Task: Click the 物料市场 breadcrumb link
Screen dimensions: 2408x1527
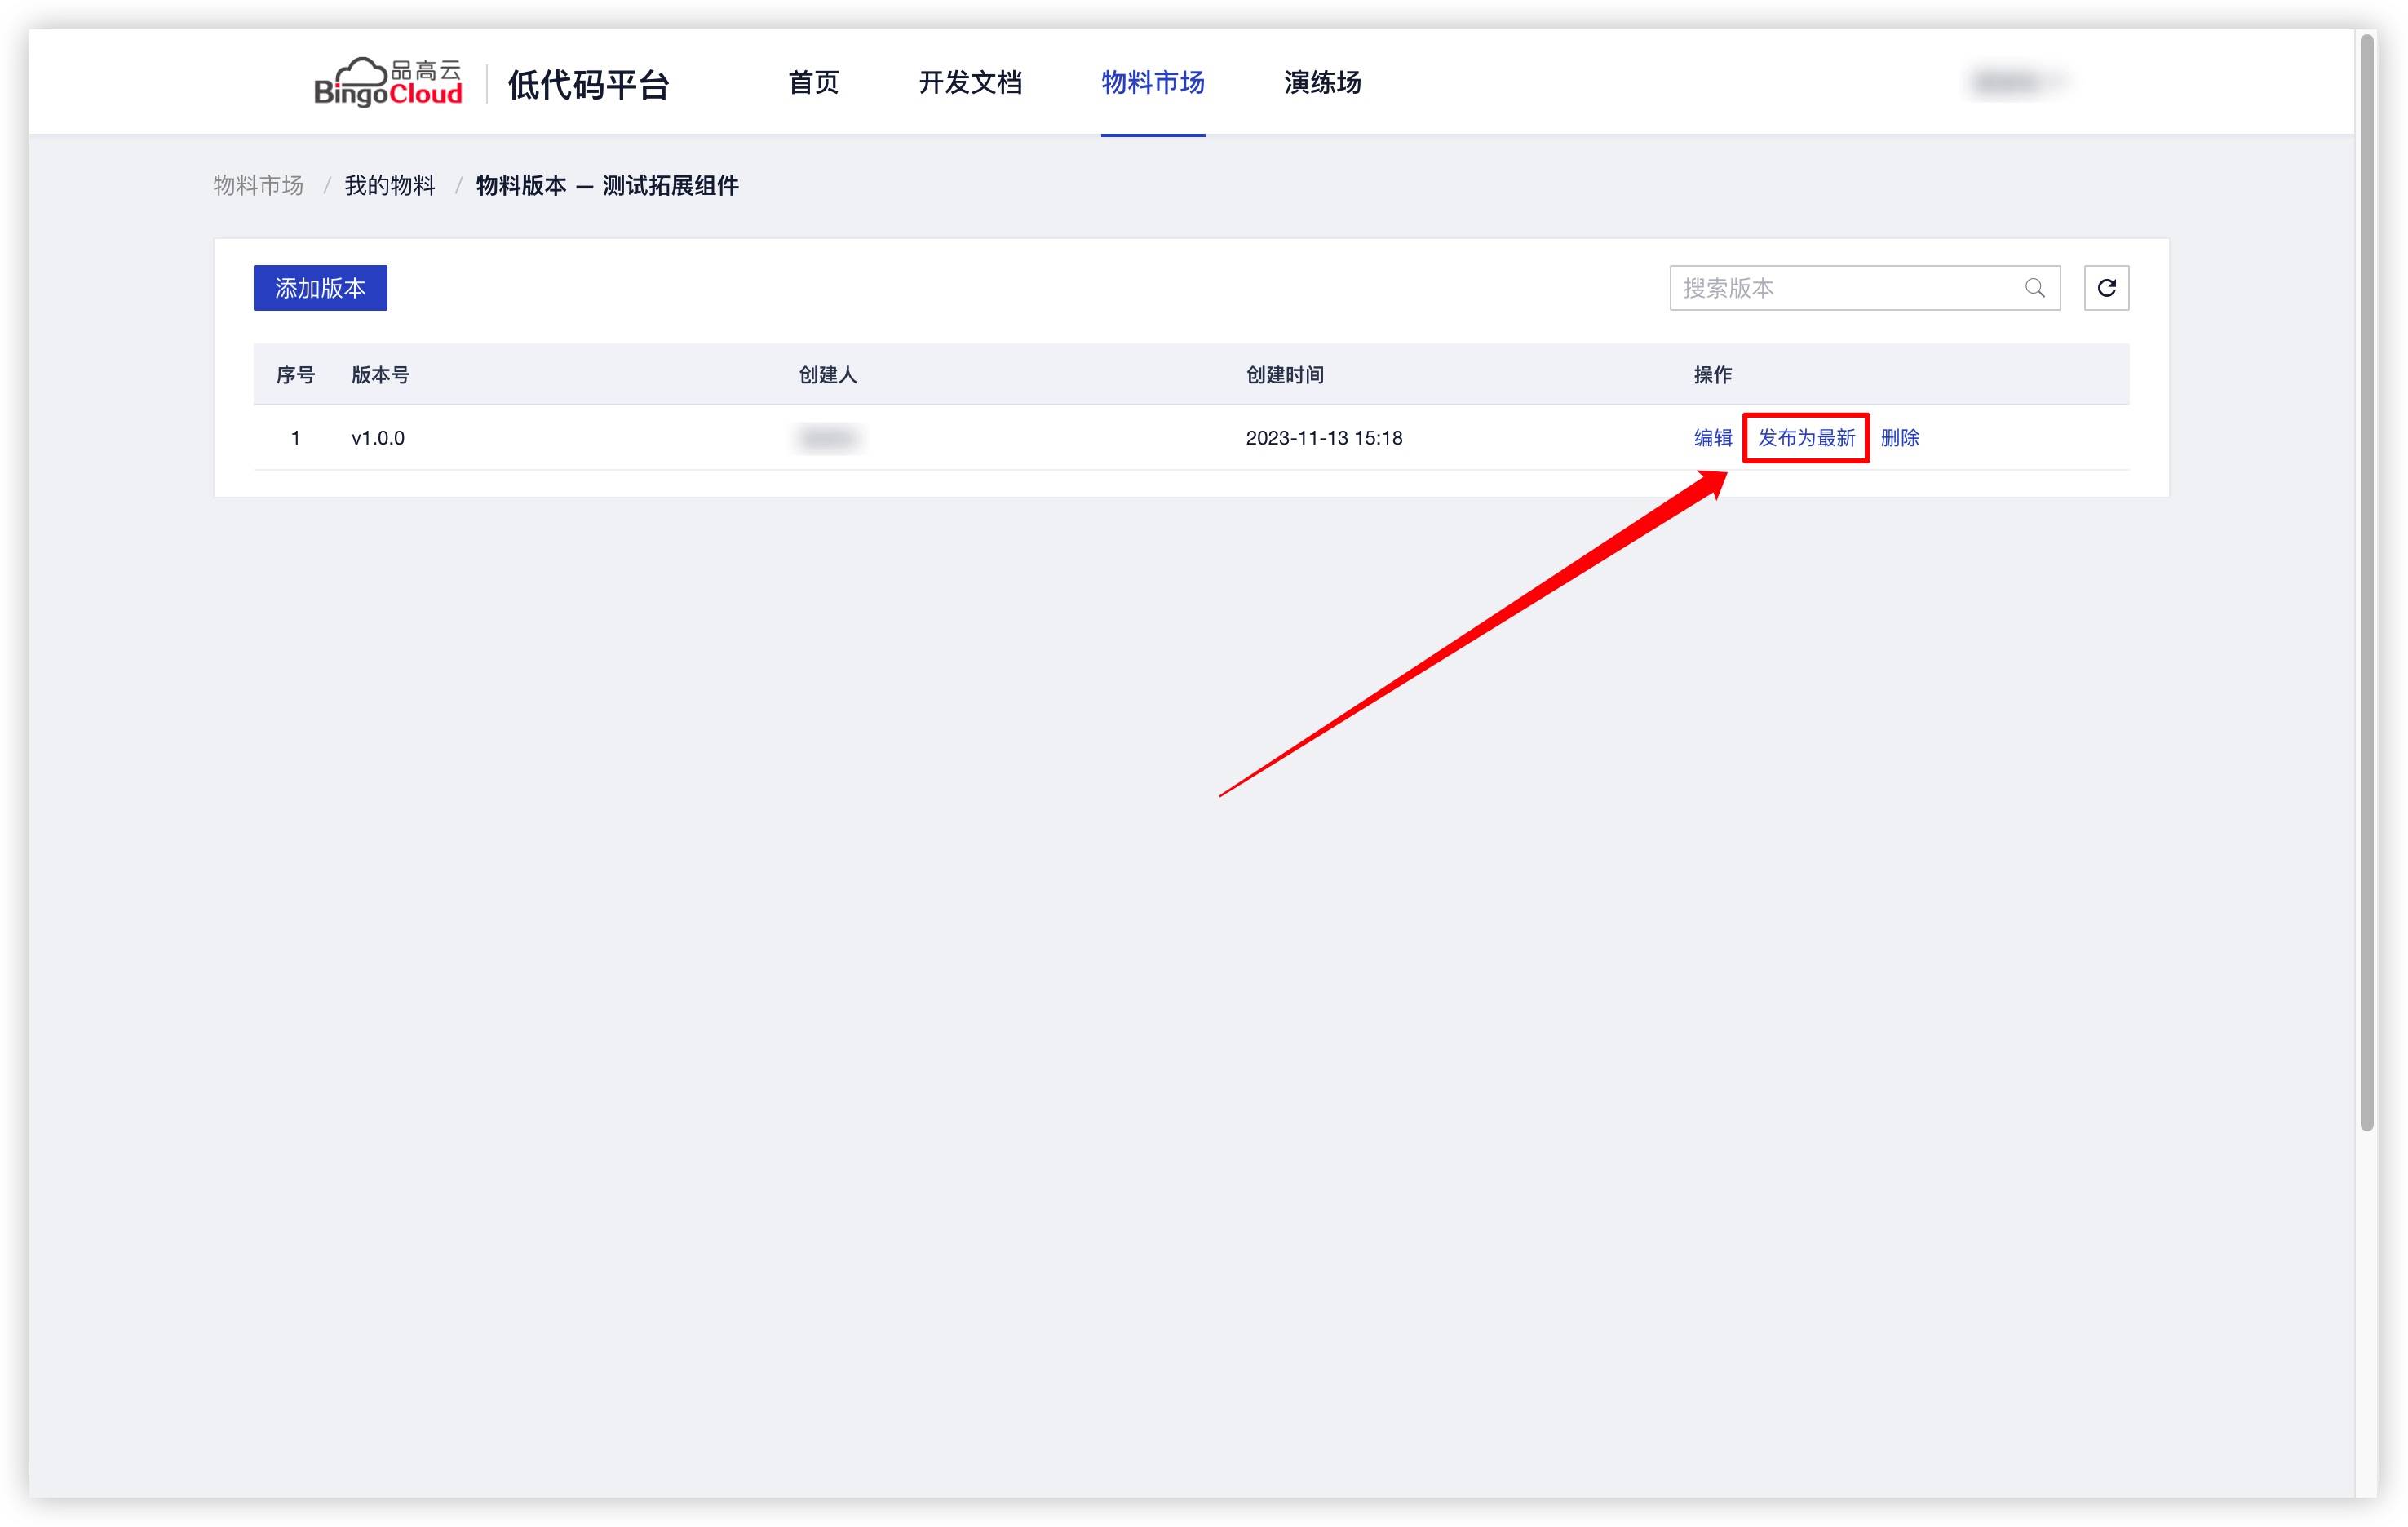Action: pos(258,185)
